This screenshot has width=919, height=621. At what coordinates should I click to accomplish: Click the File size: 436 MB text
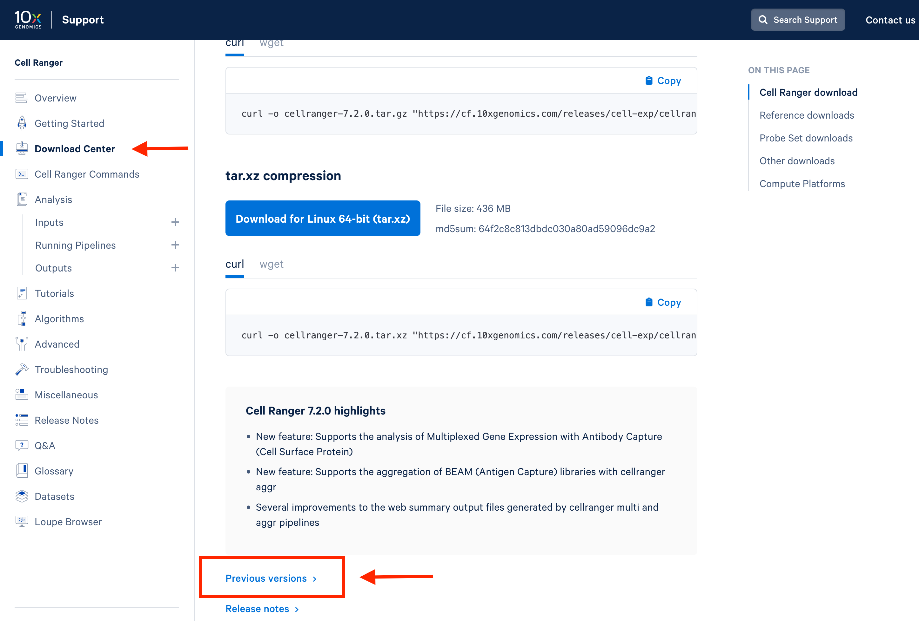tap(473, 208)
